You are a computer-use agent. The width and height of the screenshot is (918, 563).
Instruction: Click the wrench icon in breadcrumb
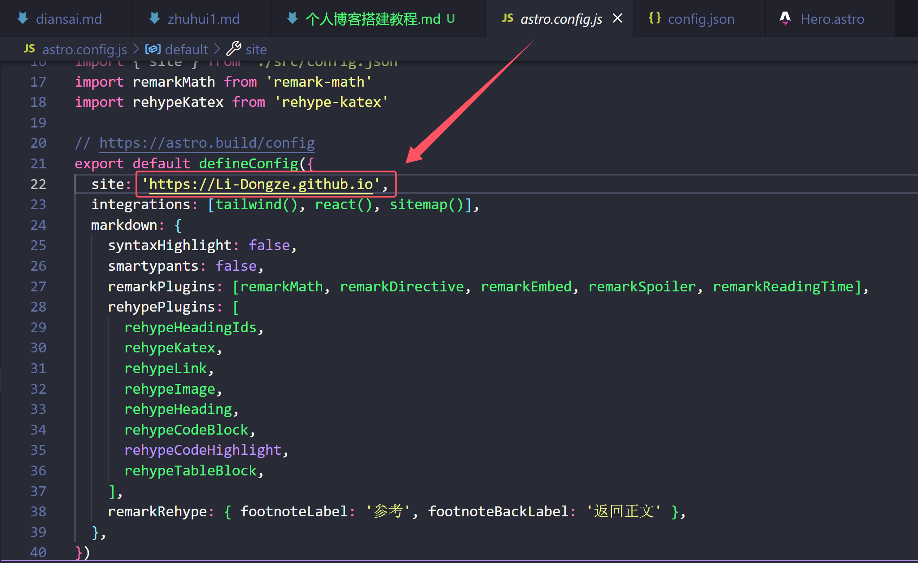[234, 48]
